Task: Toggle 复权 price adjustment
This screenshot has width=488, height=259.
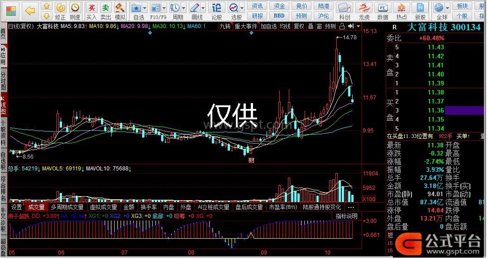Action: coord(299,26)
